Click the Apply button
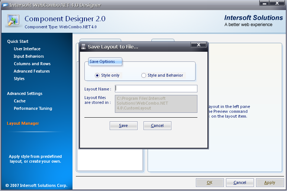Screen dimensions: 287x191 (x=270, y=182)
